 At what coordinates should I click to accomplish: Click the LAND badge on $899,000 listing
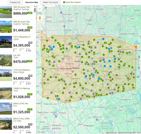30,13
